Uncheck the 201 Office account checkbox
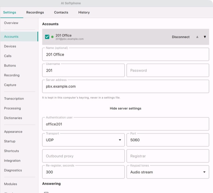The height and width of the screenshot is (193, 213). click(x=47, y=37)
